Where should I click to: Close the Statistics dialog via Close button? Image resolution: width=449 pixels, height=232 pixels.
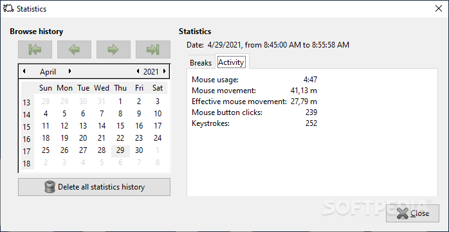point(412,213)
